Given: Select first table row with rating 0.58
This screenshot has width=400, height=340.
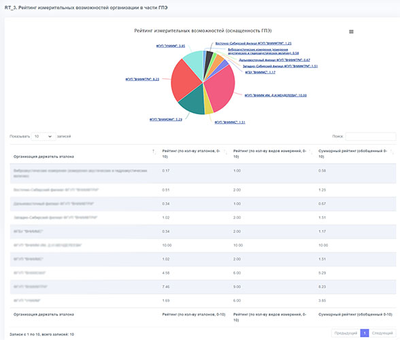Looking at the screenshot, I should tap(203, 173).
